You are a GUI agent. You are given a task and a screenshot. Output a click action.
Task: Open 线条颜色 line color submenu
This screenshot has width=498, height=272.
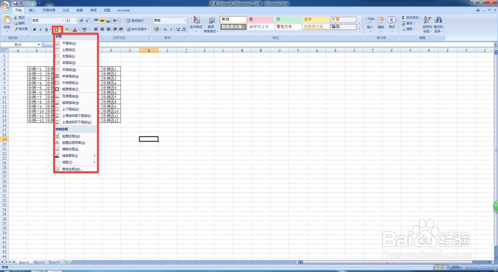(x=75, y=156)
